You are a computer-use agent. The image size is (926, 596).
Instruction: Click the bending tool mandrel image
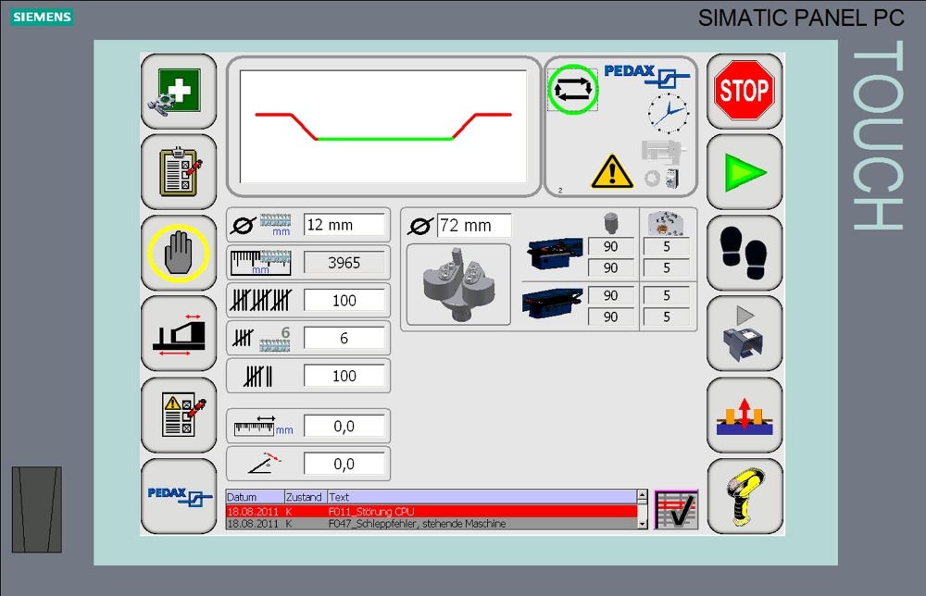tap(458, 284)
